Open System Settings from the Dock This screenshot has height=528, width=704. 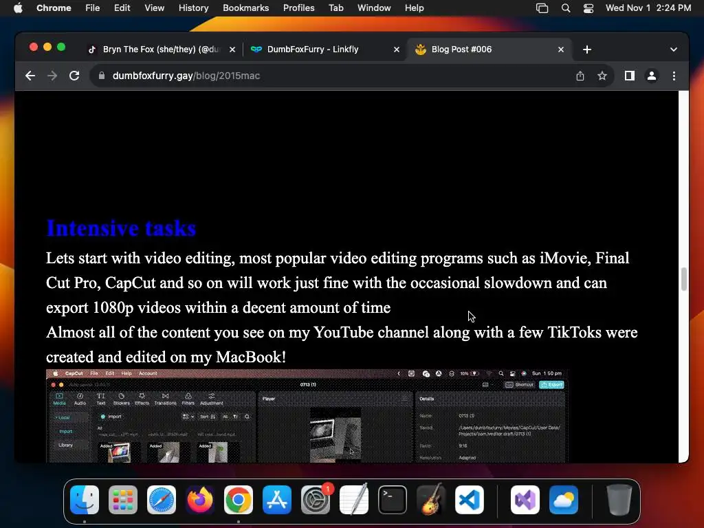click(x=316, y=500)
